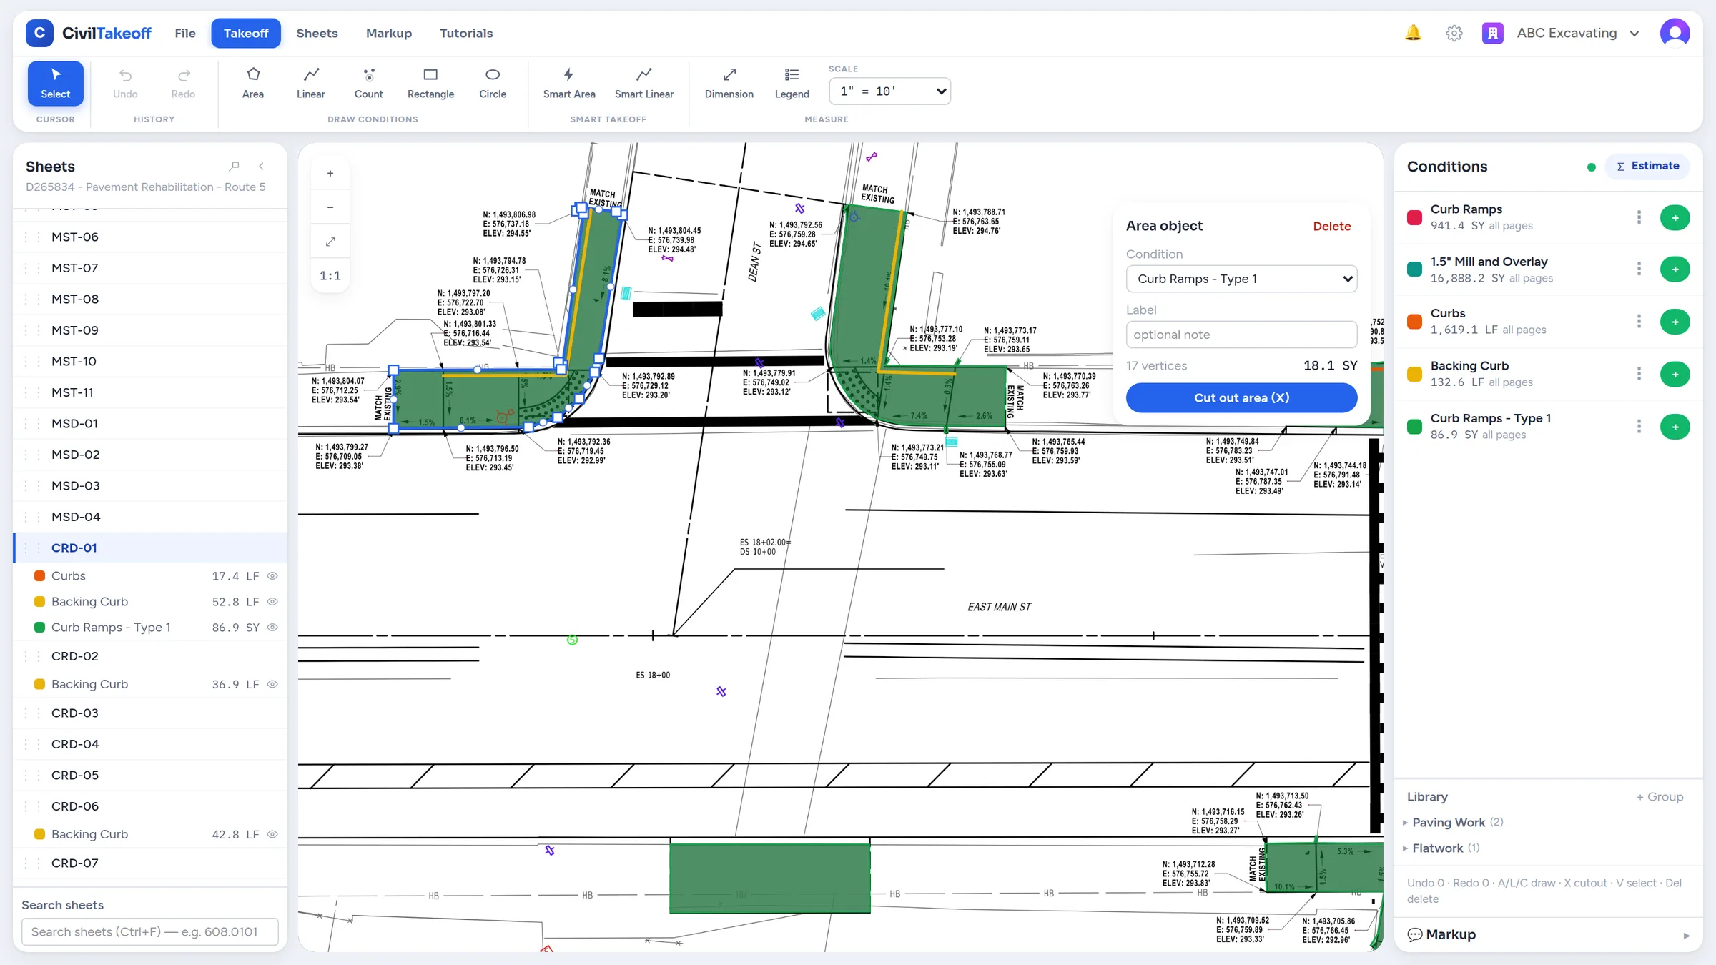Add with 1.5" Mill and Overlay plus button
Viewport: 1716px width, 965px height.
(1675, 269)
